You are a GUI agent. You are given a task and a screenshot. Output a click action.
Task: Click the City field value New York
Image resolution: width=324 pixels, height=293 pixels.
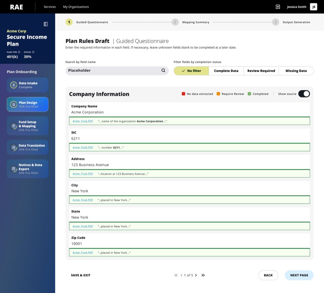point(80,191)
